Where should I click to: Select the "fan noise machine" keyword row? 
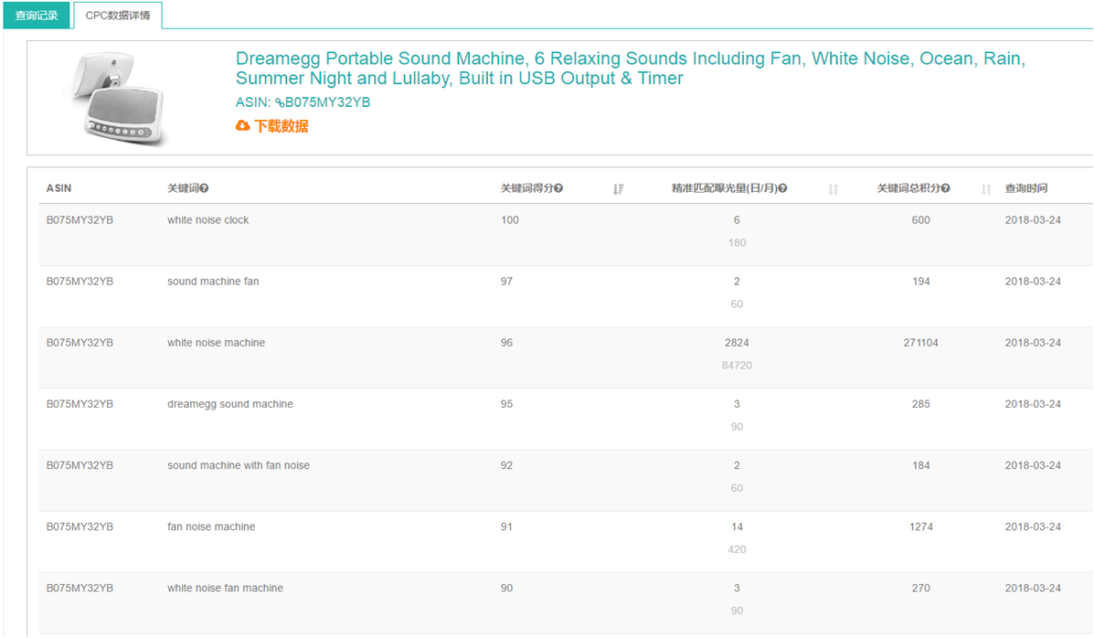211,526
